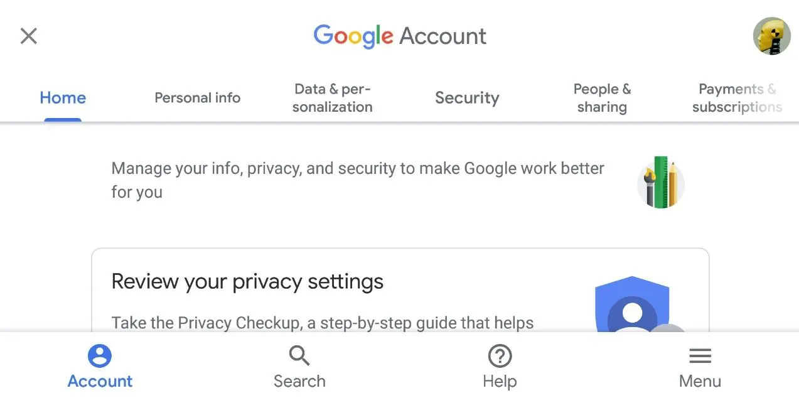The height and width of the screenshot is (398, 799).
Task: Tap the Menu label in bottom bar
Action: pos(700,381)
